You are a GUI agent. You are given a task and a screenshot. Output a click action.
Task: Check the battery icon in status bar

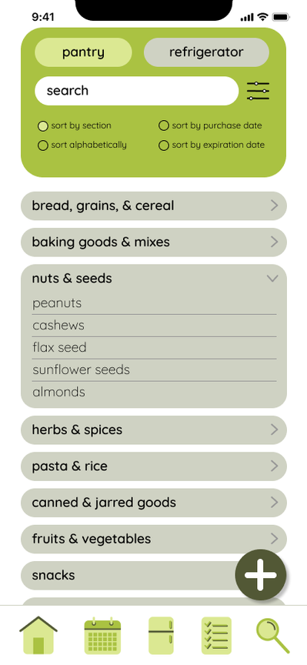(281, 17)
